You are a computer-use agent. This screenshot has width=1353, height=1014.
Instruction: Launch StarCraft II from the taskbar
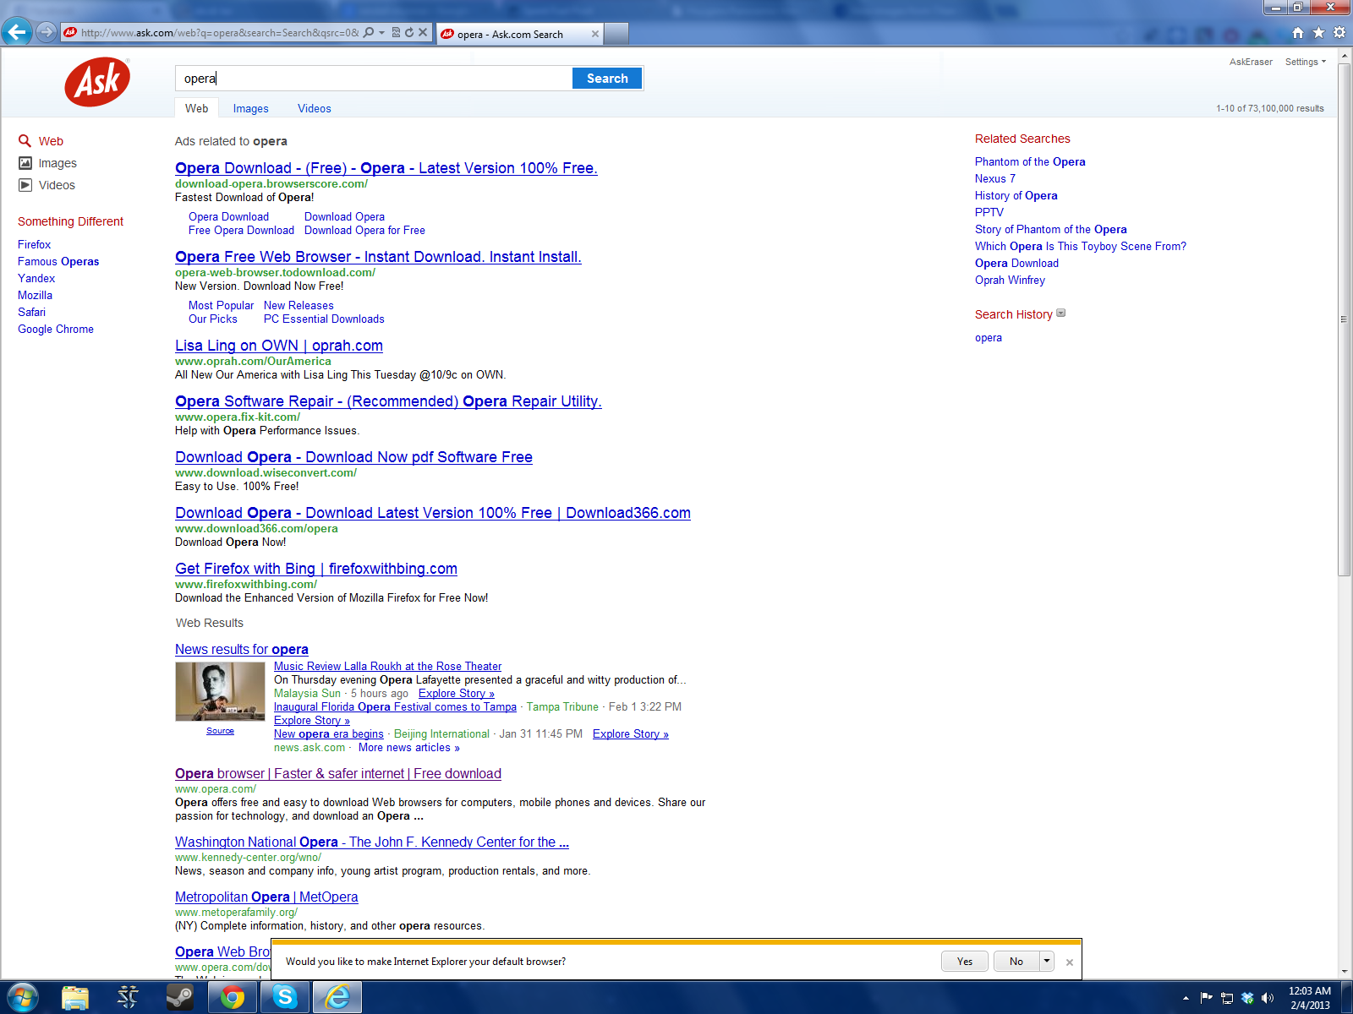point(128,998)
